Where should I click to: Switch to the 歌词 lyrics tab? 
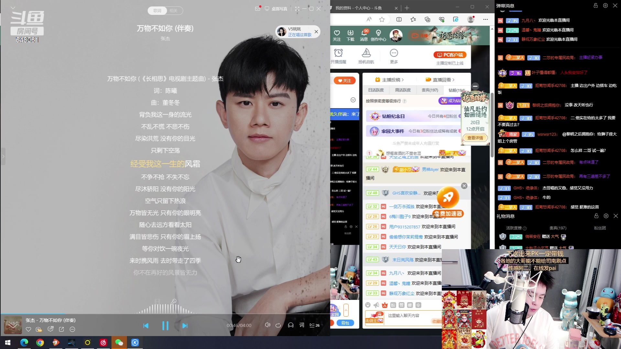pos(157,11)
